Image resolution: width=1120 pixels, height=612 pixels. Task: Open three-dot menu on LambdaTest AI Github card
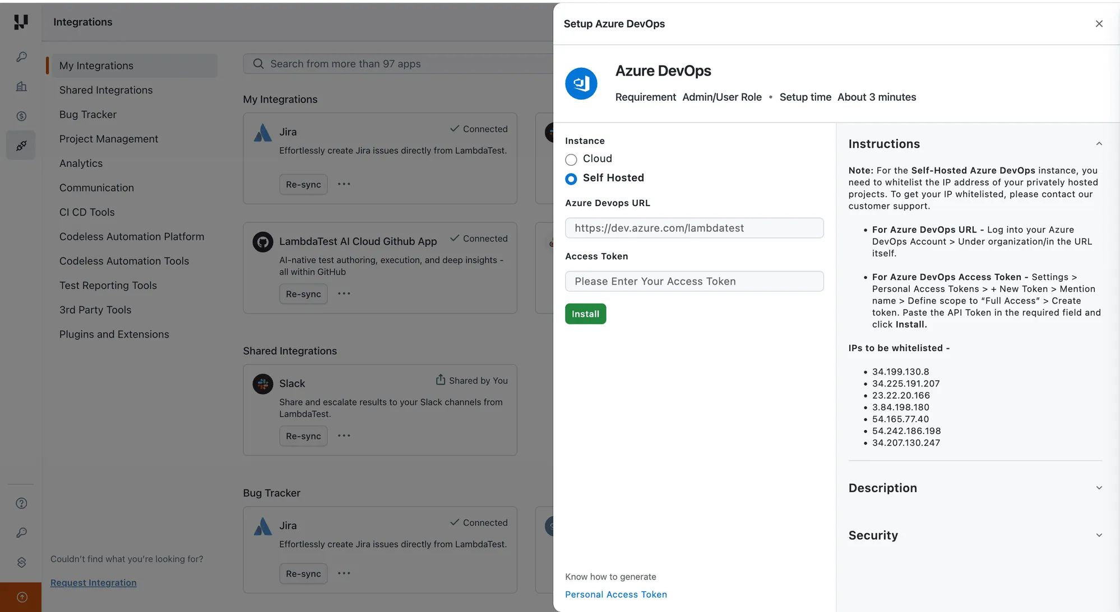point(344,294)
